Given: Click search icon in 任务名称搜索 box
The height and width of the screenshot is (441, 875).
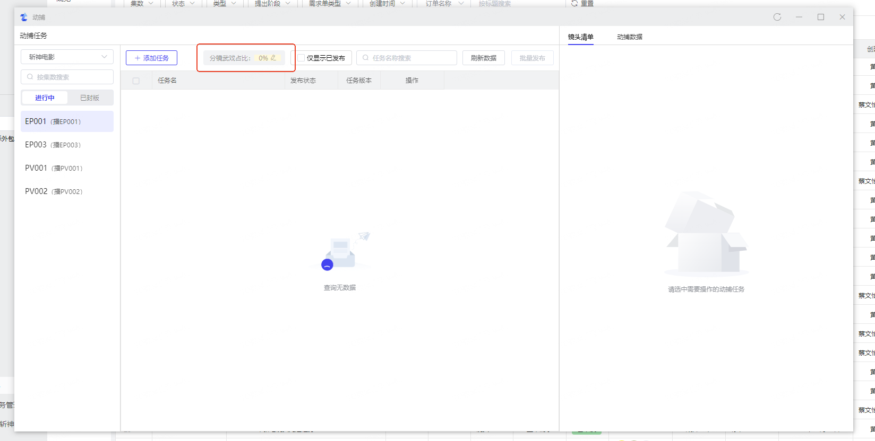Looking at the screenshot, I should coord(365,58).
